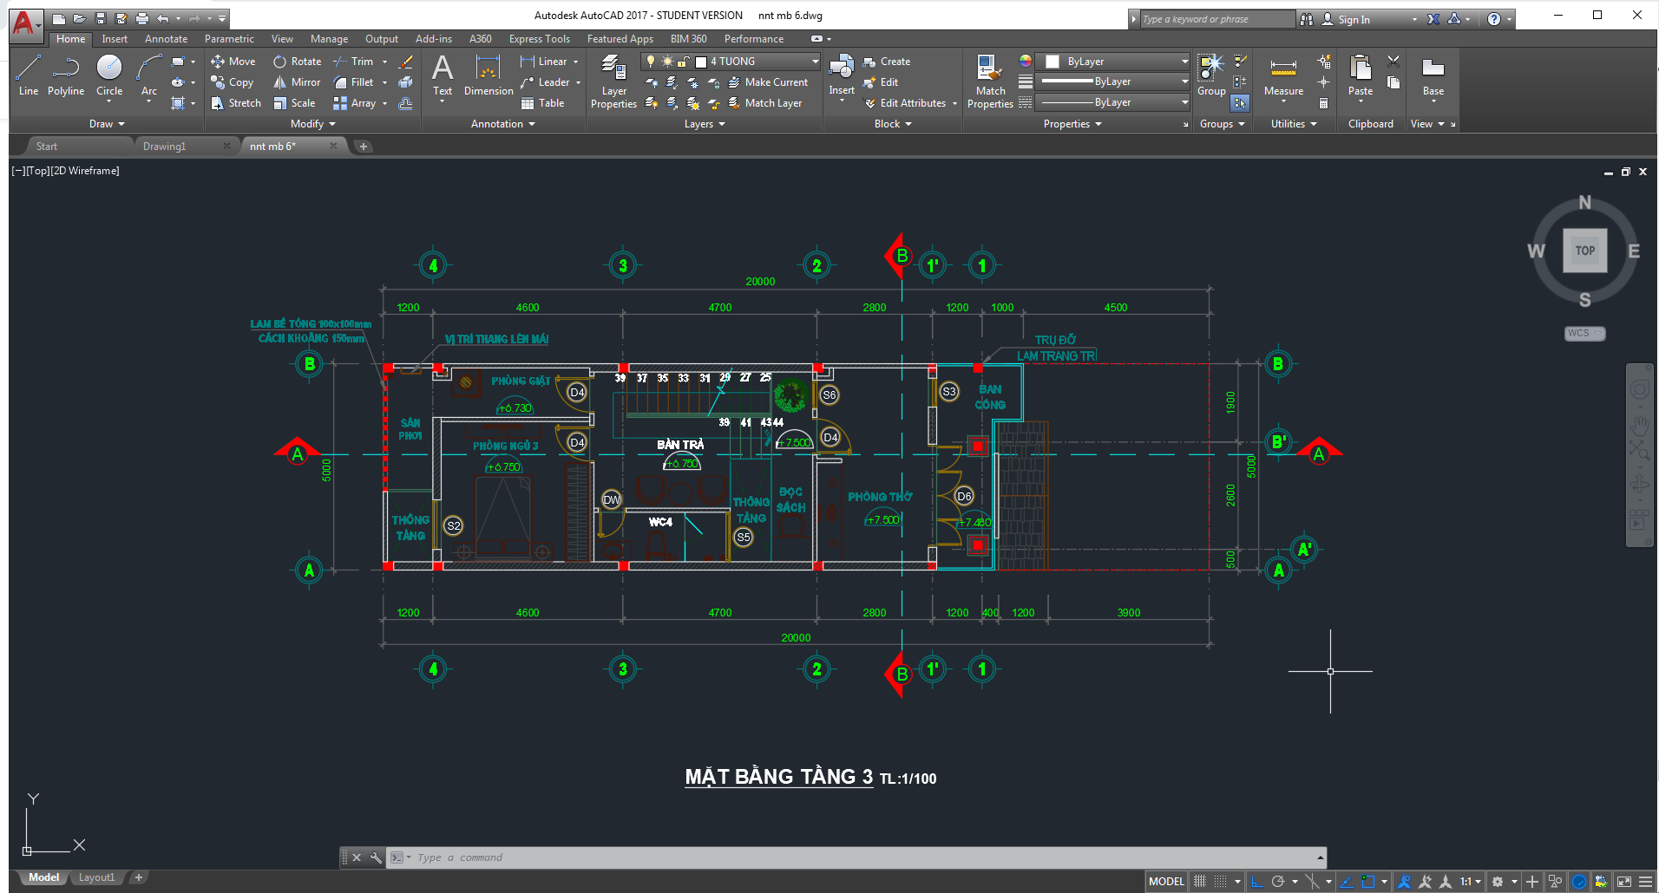
Task: Open the layer dropdown showing 4 TUONG
Action: tap(811, 61)
